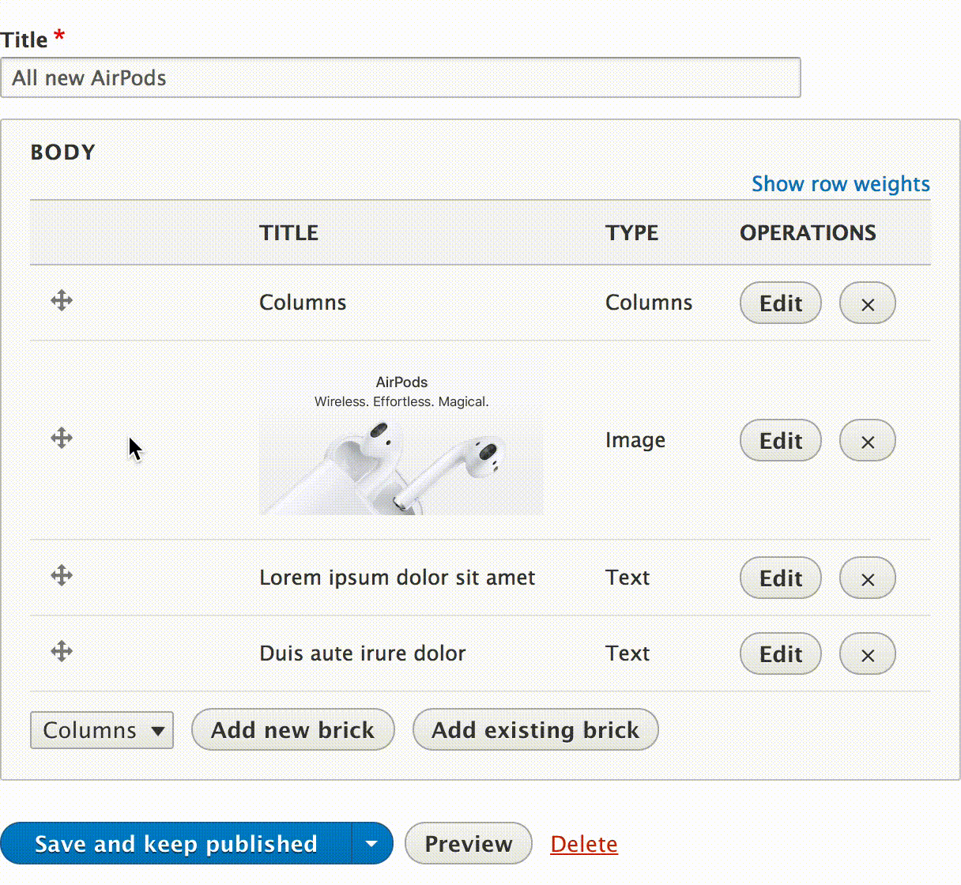Remove the Columns brick with X

click(x=867, y=303)
